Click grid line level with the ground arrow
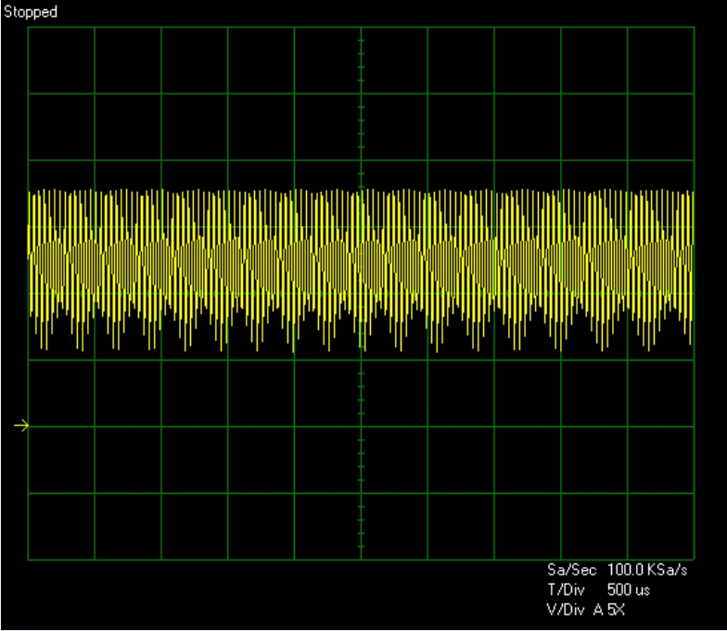Viewport: 727px width, 631px height. pyautogui.click(x=185, y=426)
